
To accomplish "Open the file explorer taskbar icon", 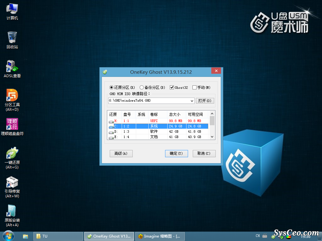I will (x=25, y=236).
